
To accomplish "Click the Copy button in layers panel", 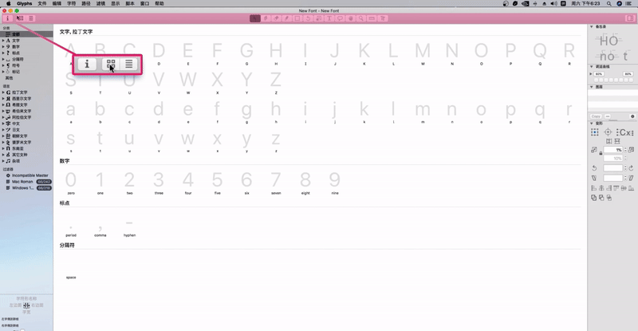I will click(x=596, y=116).
